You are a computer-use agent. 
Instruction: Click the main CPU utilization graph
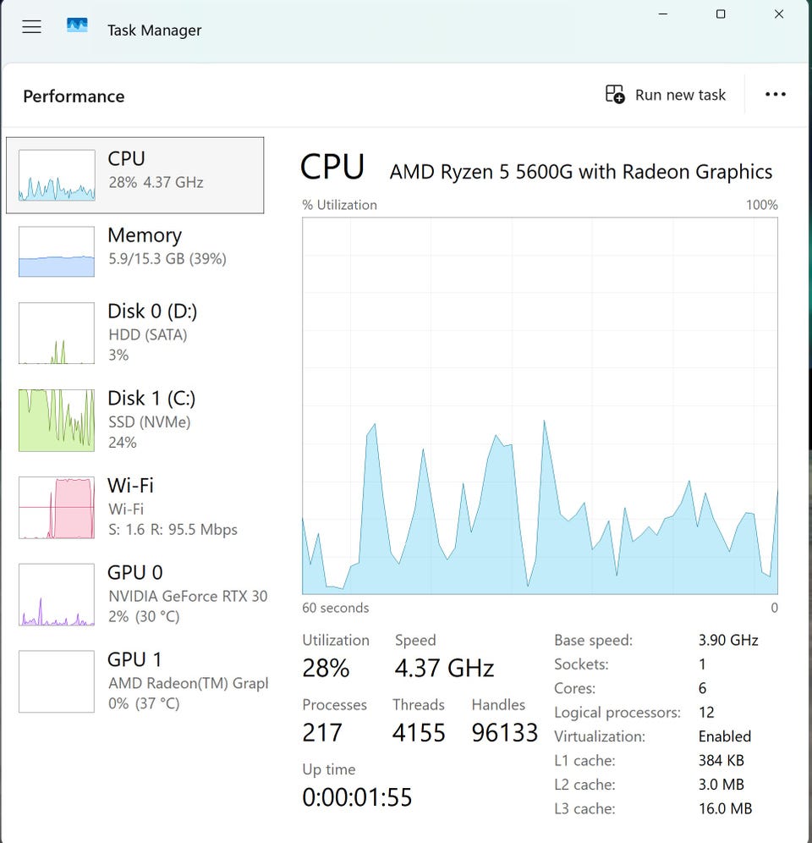540,406
